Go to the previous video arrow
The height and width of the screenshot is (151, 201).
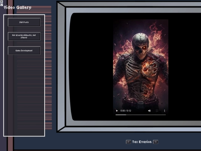click(128, 142)
